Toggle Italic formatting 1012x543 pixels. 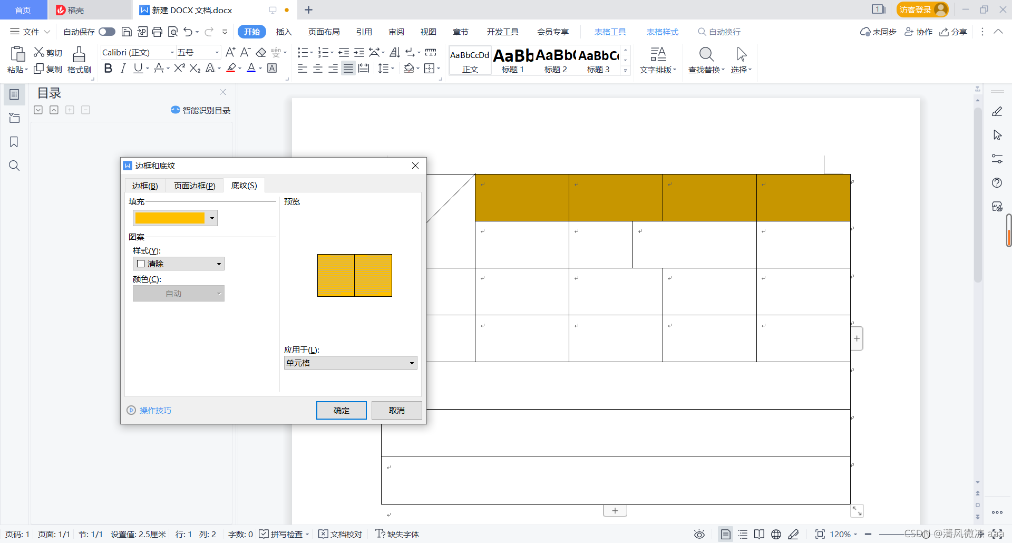pyautogui.click(x=123, y=68)
